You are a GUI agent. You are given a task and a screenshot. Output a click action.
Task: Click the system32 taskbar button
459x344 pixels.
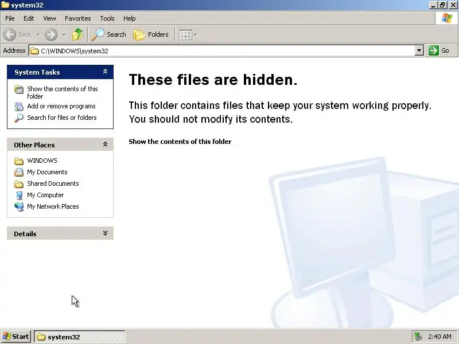click(80, 337)
